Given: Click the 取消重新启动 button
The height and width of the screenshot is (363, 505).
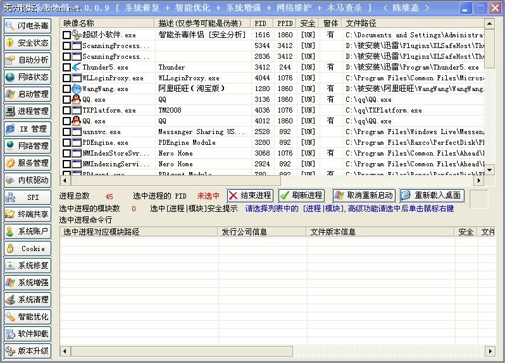Looking at the screenshot, I should pos(365,195).
